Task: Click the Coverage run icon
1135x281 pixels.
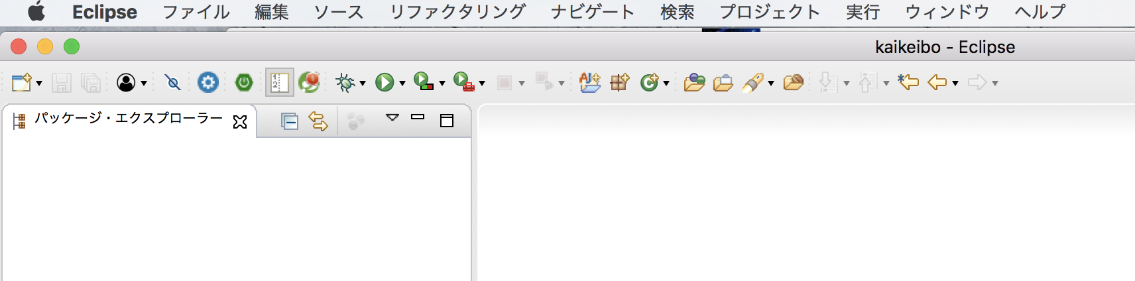Action: (423, 82)
